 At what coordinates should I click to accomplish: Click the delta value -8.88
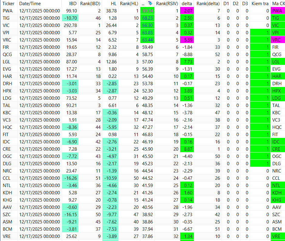pyautogui.click(x=187, y=54)
